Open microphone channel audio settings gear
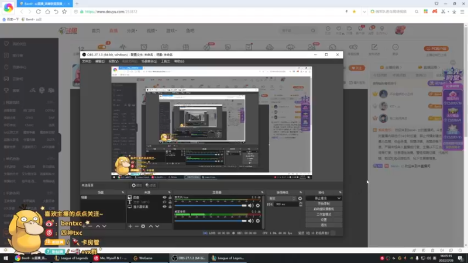This screenshot has width=468, height=263. pos(258,206)
